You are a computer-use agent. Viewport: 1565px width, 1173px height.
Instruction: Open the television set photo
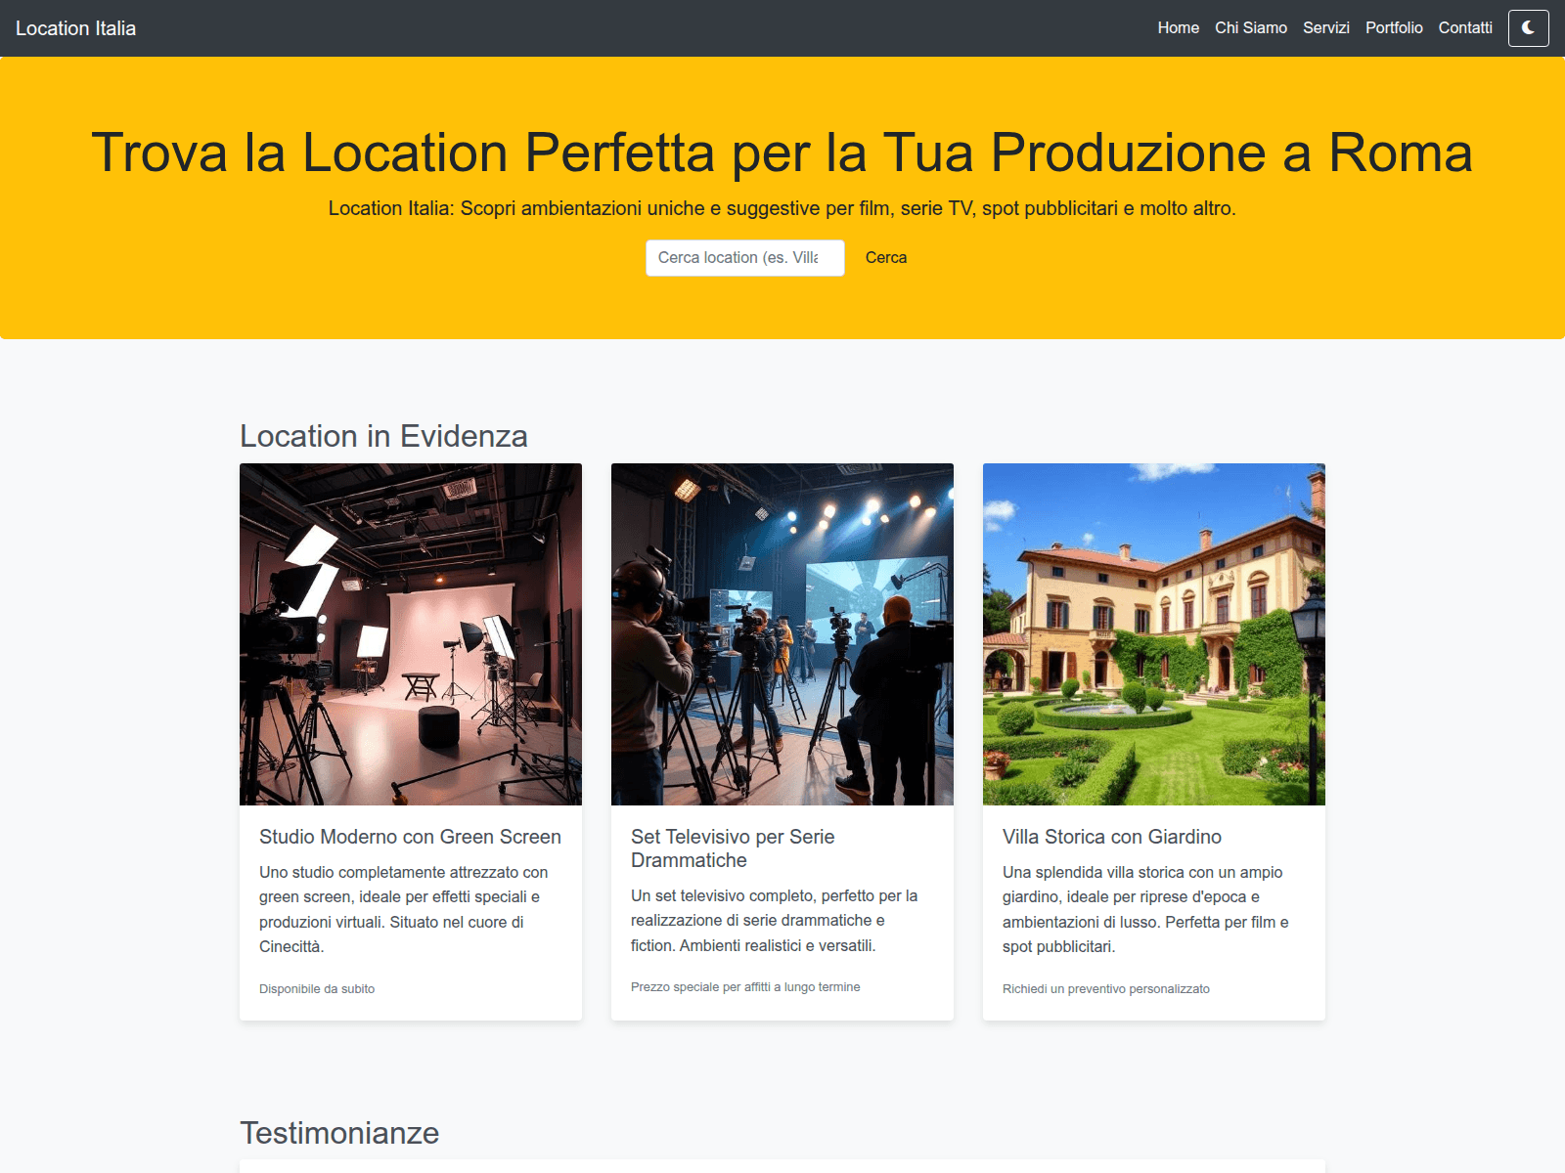click(x=782, y=634)
